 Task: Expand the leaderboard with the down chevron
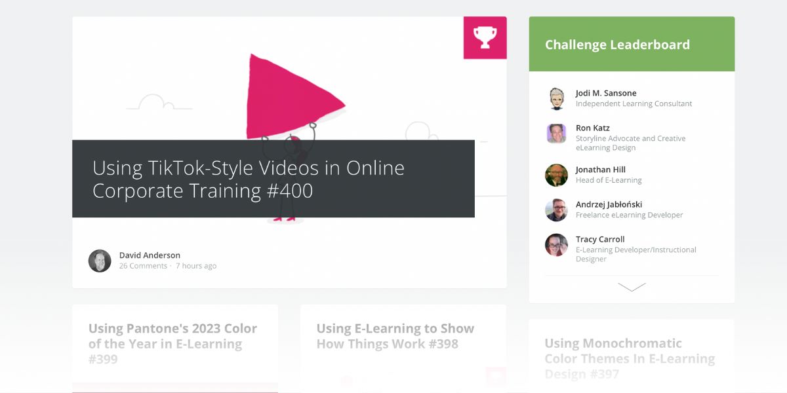[632, 287]
